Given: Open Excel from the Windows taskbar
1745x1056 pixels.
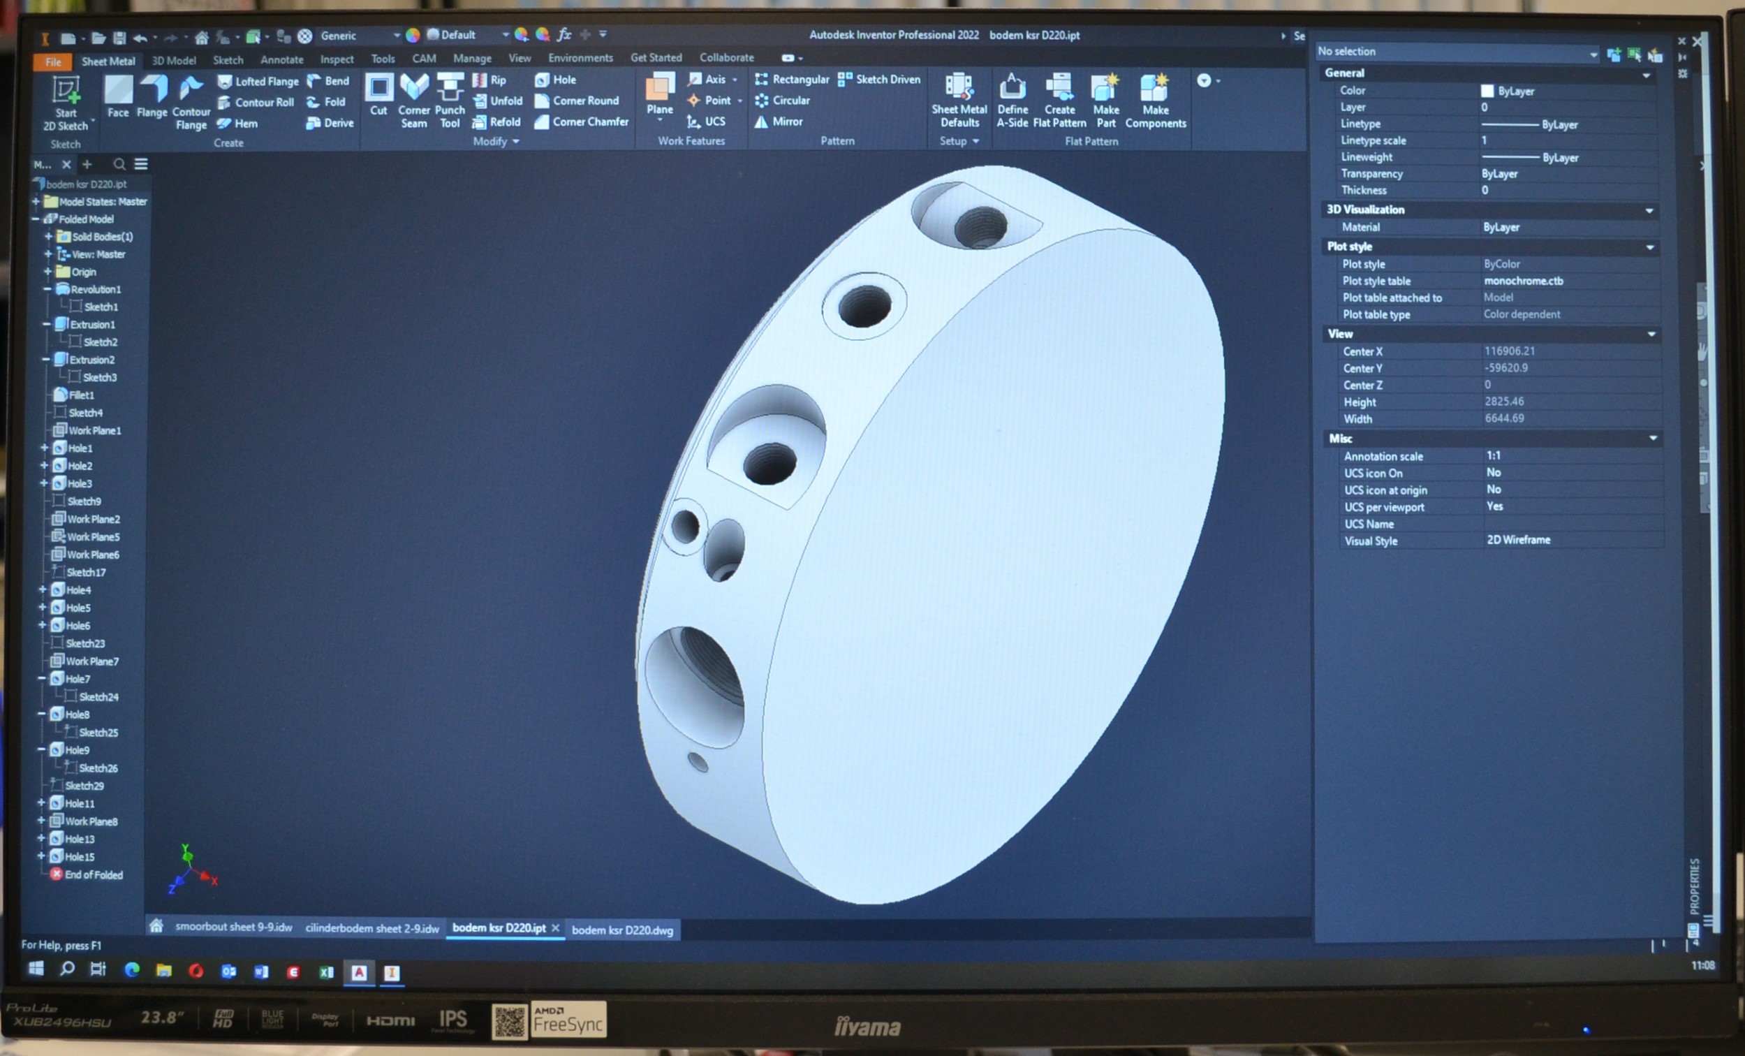Looking at the screenshot, I should click(326, 971).
